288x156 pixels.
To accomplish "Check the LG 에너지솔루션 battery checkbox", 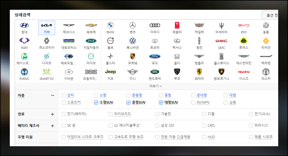I will point(111,126).
